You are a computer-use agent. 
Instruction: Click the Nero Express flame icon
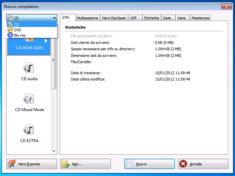[x=12, y=164]
